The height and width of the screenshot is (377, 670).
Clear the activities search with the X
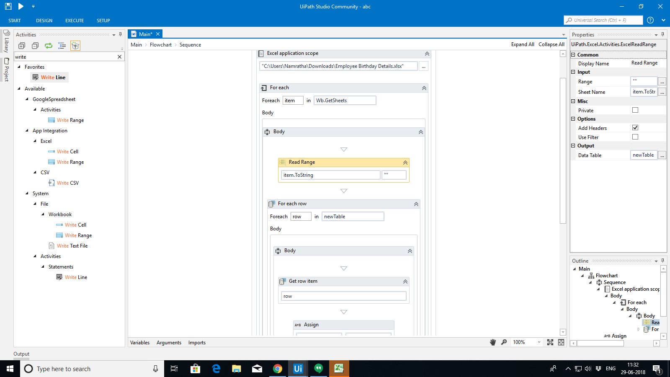(119, 57)
